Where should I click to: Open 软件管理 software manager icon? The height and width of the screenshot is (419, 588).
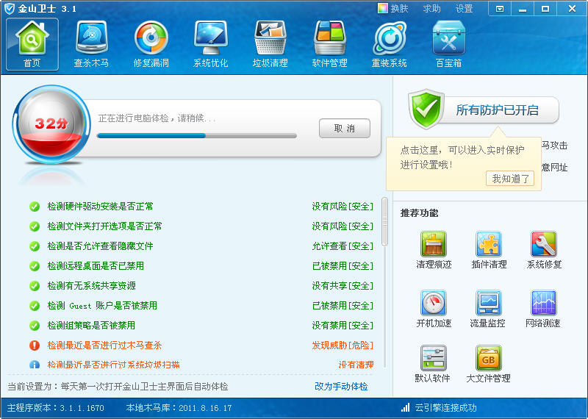click(329, 44)
